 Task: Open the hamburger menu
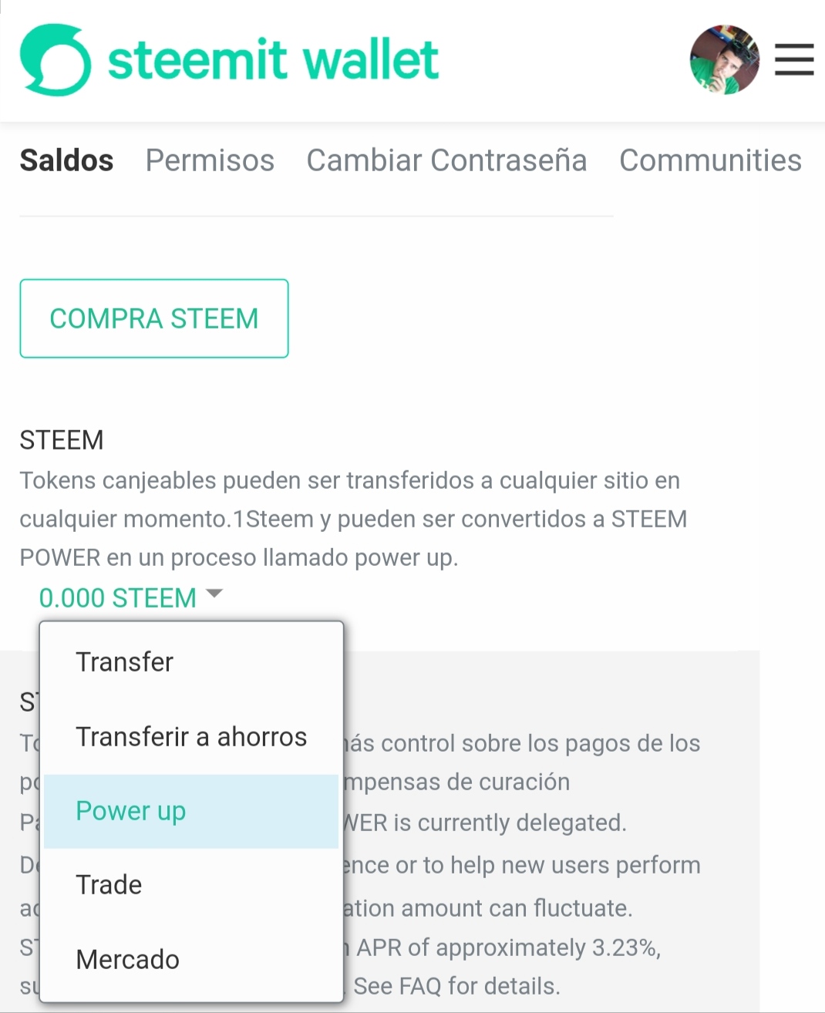click(x=794, y=60)
